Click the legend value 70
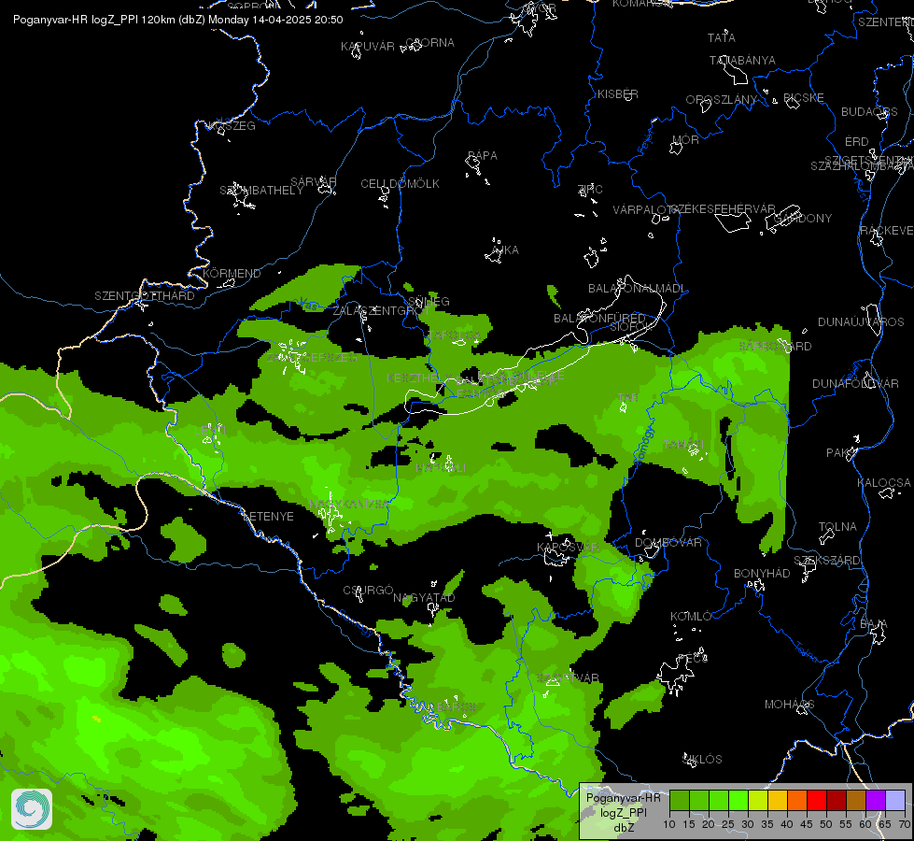Image resolution: width=914 pixels, height=841 pixels. click(x=904, y=825)
